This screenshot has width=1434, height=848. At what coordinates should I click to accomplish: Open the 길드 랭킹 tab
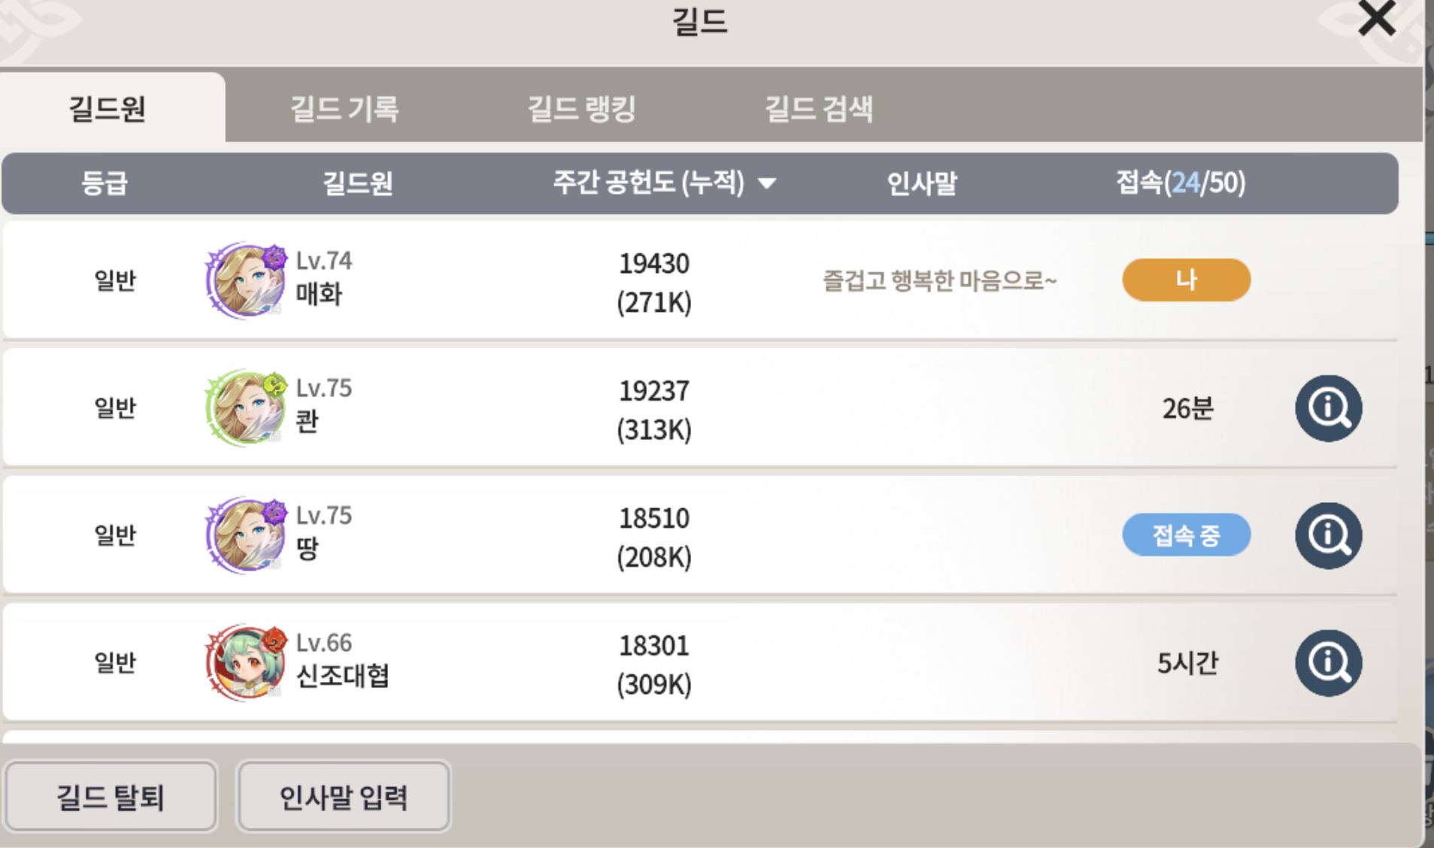(581, 109)
